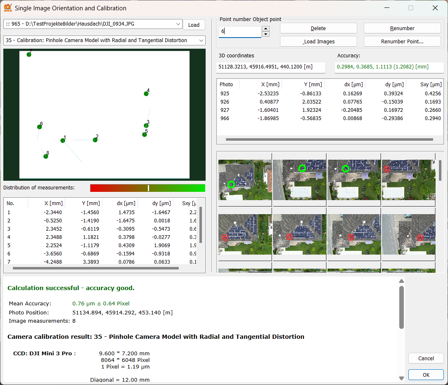448x385 pixels.
Task: Click green point marker 8 in the preview
Action: click(46, 156)
